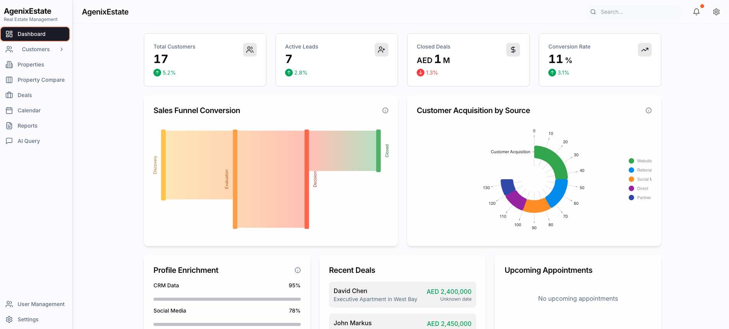Go to Property Compare in the sidebar
The height and width of the screenshot is (329, 729).
(41, 80)
